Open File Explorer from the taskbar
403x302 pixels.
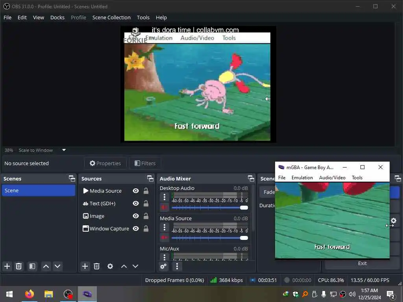tap(48, 294)
